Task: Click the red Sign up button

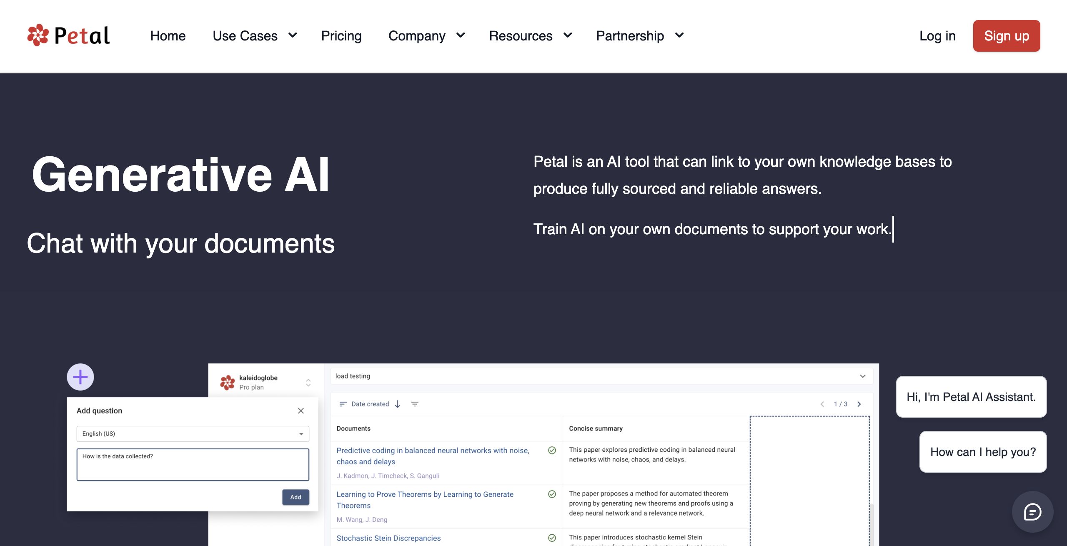Action: [x=1006, y=36]
